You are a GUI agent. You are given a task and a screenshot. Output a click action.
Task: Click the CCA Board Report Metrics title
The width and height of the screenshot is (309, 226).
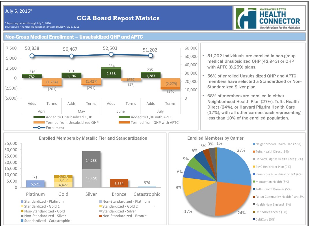(x=118, y=18)
